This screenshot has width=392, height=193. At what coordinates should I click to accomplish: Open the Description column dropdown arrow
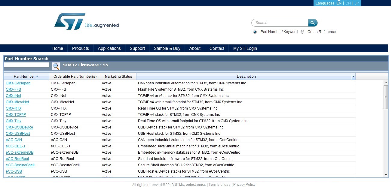(x=353, y=77)
